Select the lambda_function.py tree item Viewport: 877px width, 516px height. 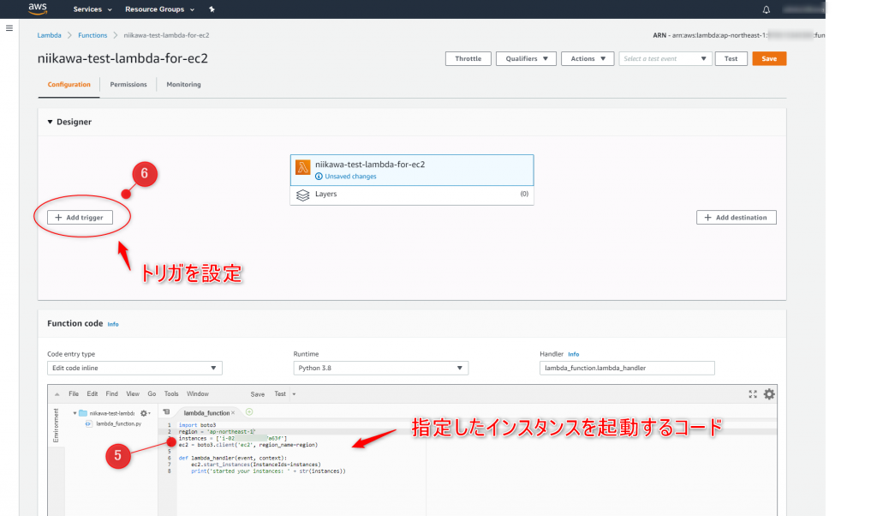point(118,423)
